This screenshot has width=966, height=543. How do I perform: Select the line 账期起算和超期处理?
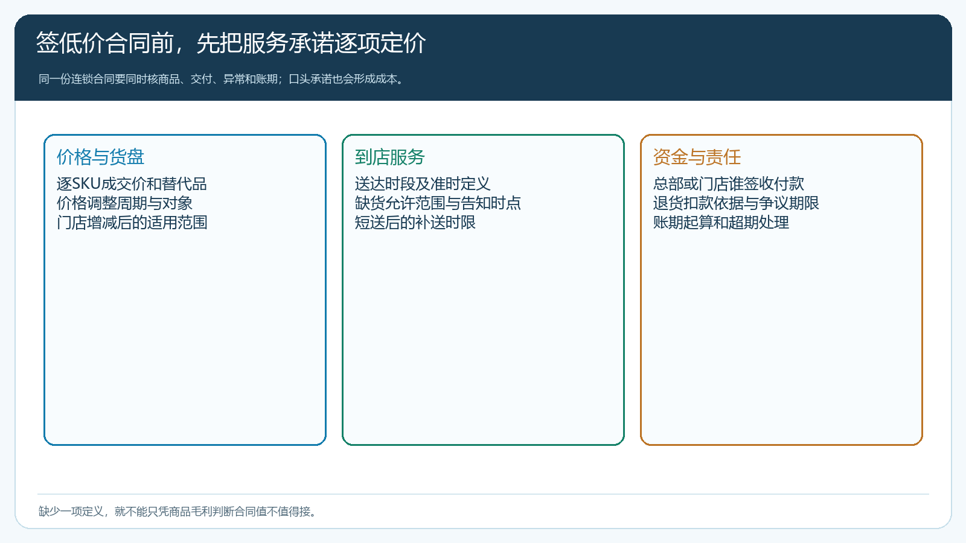point(721,222)
